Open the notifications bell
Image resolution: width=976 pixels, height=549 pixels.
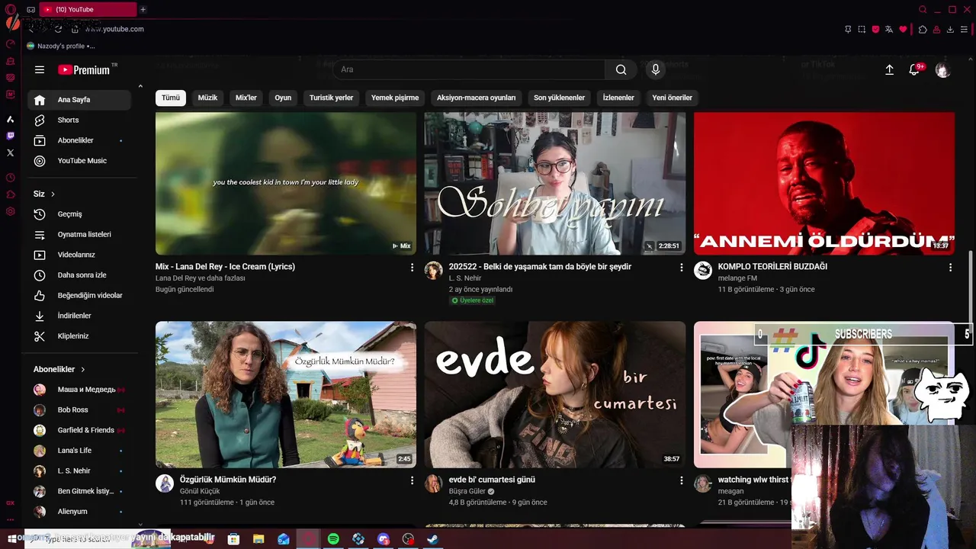[x=914, y=69]
